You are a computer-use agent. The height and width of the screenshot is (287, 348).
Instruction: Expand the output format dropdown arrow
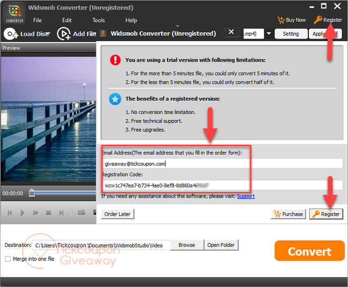[269, 34]
